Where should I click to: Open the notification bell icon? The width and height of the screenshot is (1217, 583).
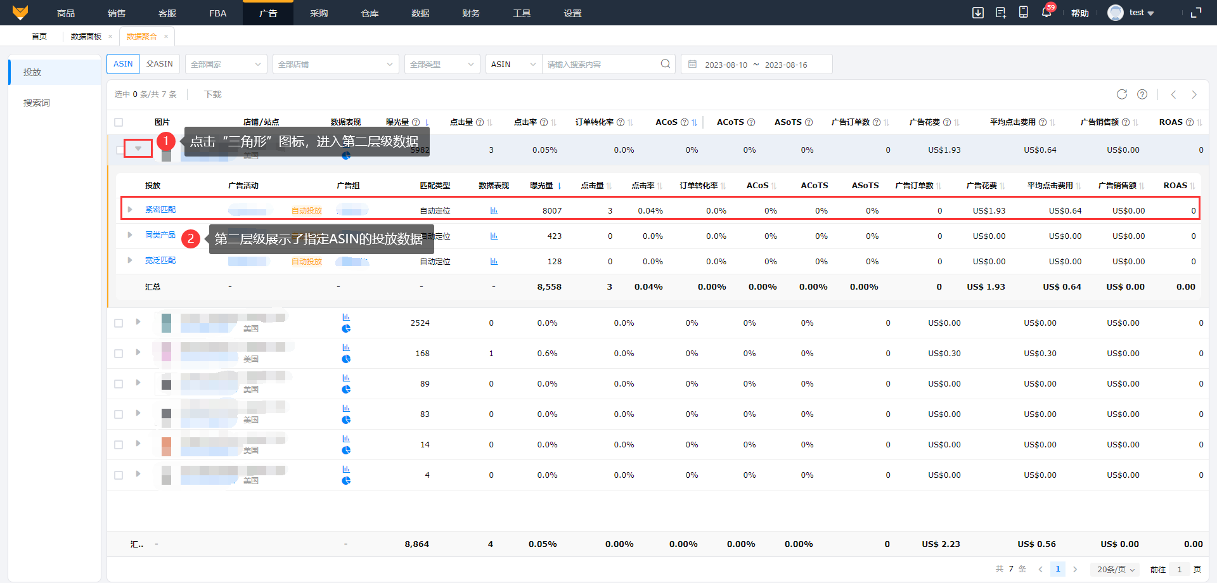pos(1046,13)
